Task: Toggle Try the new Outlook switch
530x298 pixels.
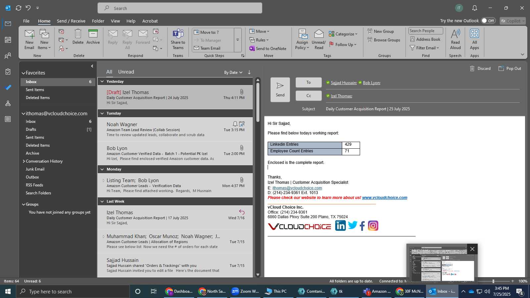Action: (488, 21)
